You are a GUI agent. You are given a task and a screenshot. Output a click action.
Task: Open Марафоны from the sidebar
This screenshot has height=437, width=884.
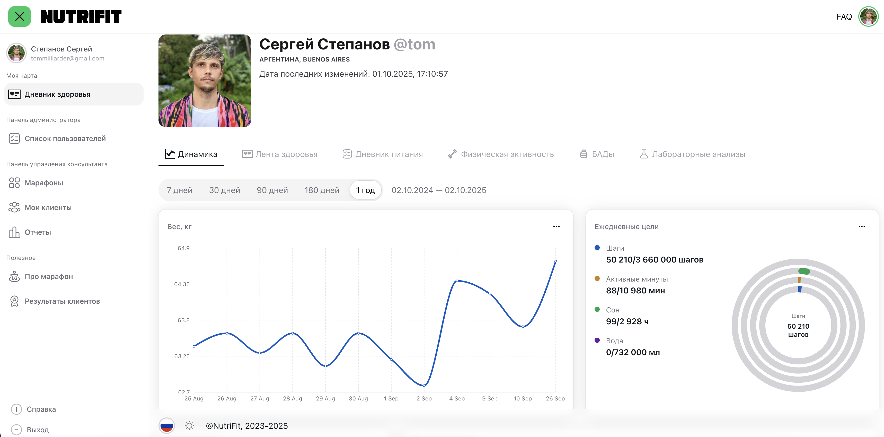point(43,183)
